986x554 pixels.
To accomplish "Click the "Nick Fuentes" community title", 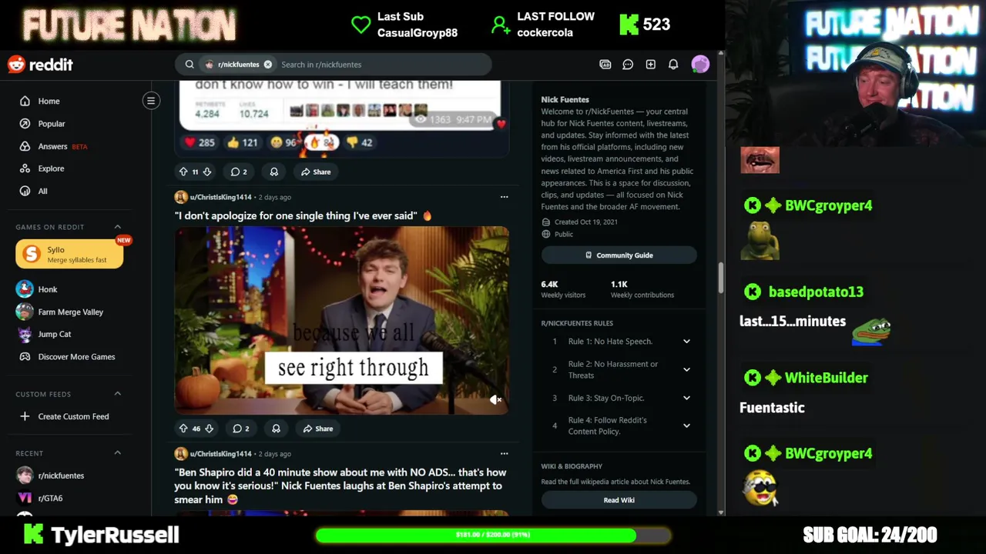I will tap(565, 99).
